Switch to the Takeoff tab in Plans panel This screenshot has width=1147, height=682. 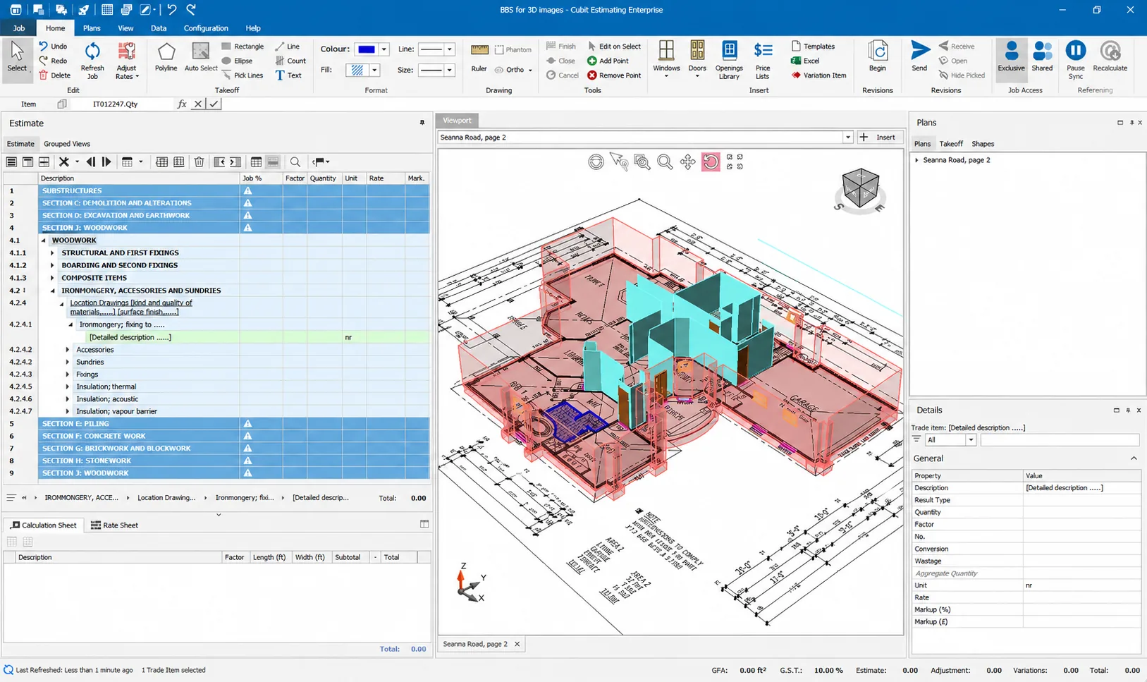[x=951, y=144]
